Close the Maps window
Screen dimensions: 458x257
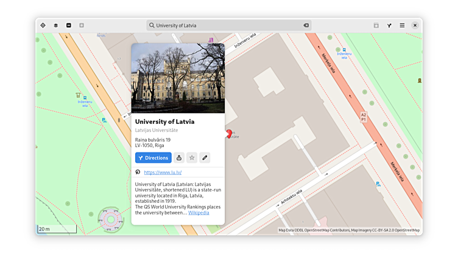click(x=415, y=26)
